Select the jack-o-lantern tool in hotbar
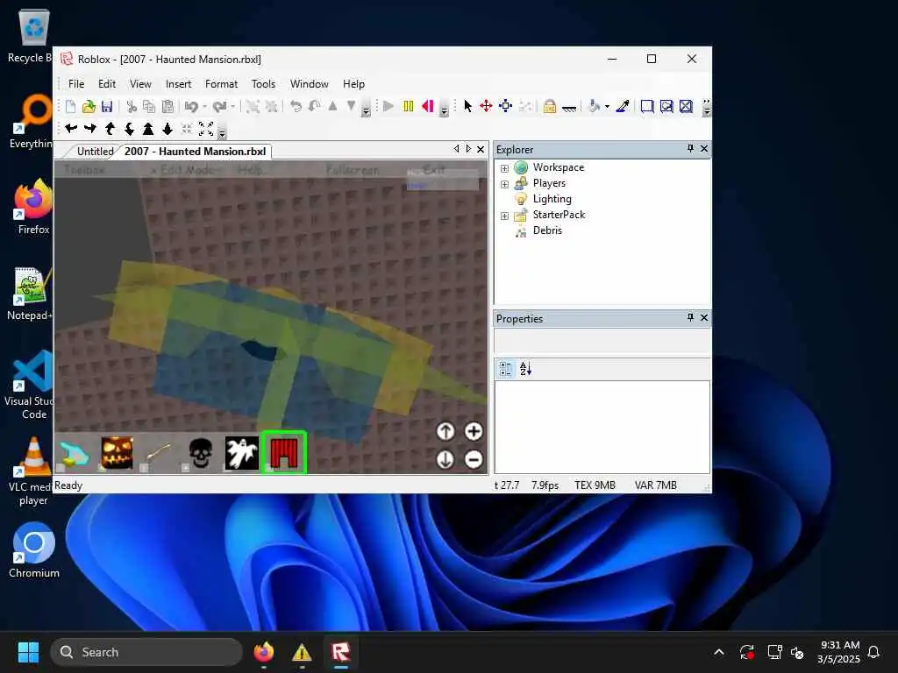Viewport: 898px width, 673px height. pos(117,453)
